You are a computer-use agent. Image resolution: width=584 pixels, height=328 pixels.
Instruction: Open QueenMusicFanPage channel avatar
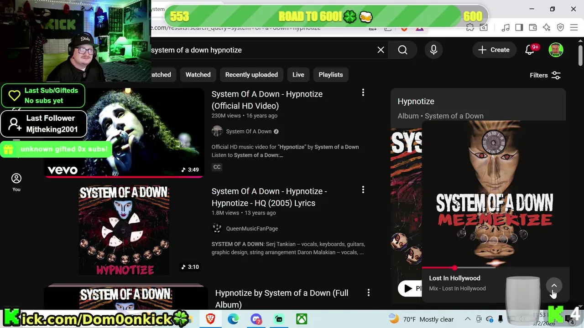(217, 228)
